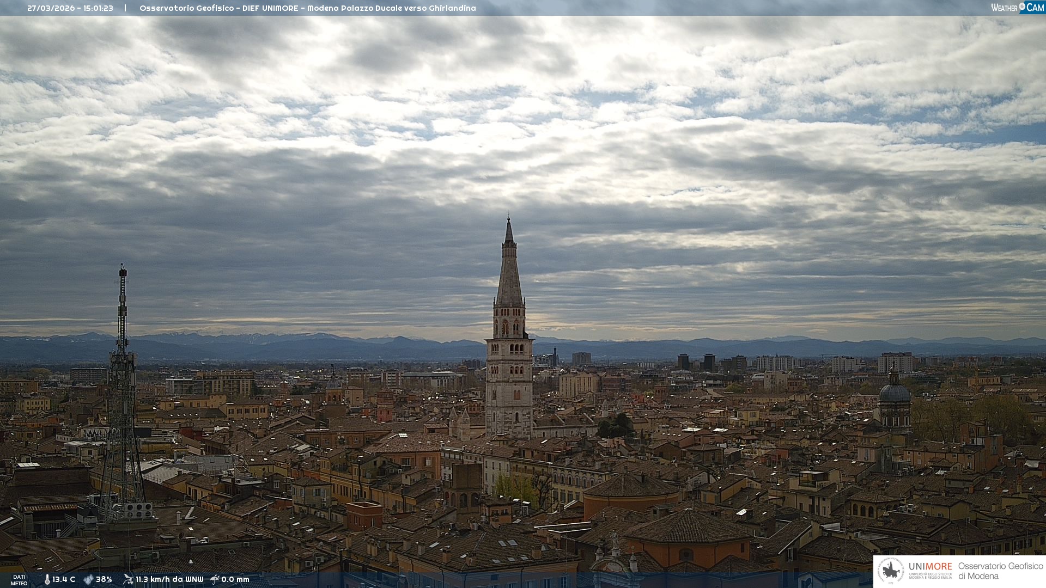The height and width of the screenshot is (588, 1046).
Task: Click the rain umbrella icon
Action: tap(215, 579)
